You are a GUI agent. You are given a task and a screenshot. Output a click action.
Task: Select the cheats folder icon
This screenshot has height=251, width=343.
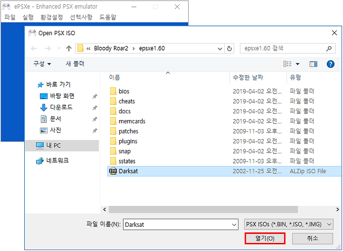tap(113, 101)
